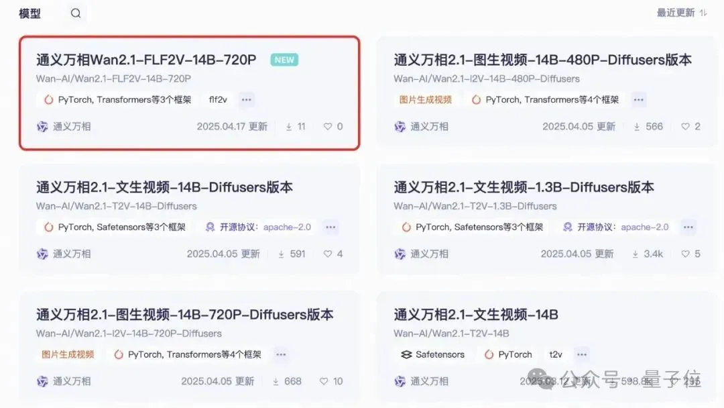Screen dimensions: 724x408
Task: Open the 最近更新 sort dropdown
Action: (x=682, y=13)
